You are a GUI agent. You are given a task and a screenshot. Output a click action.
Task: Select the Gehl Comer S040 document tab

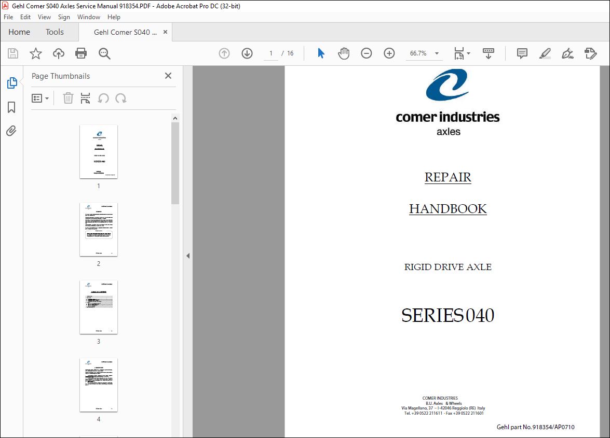[125, 32]
